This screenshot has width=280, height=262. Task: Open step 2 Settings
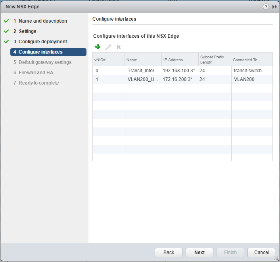[27, 31]
